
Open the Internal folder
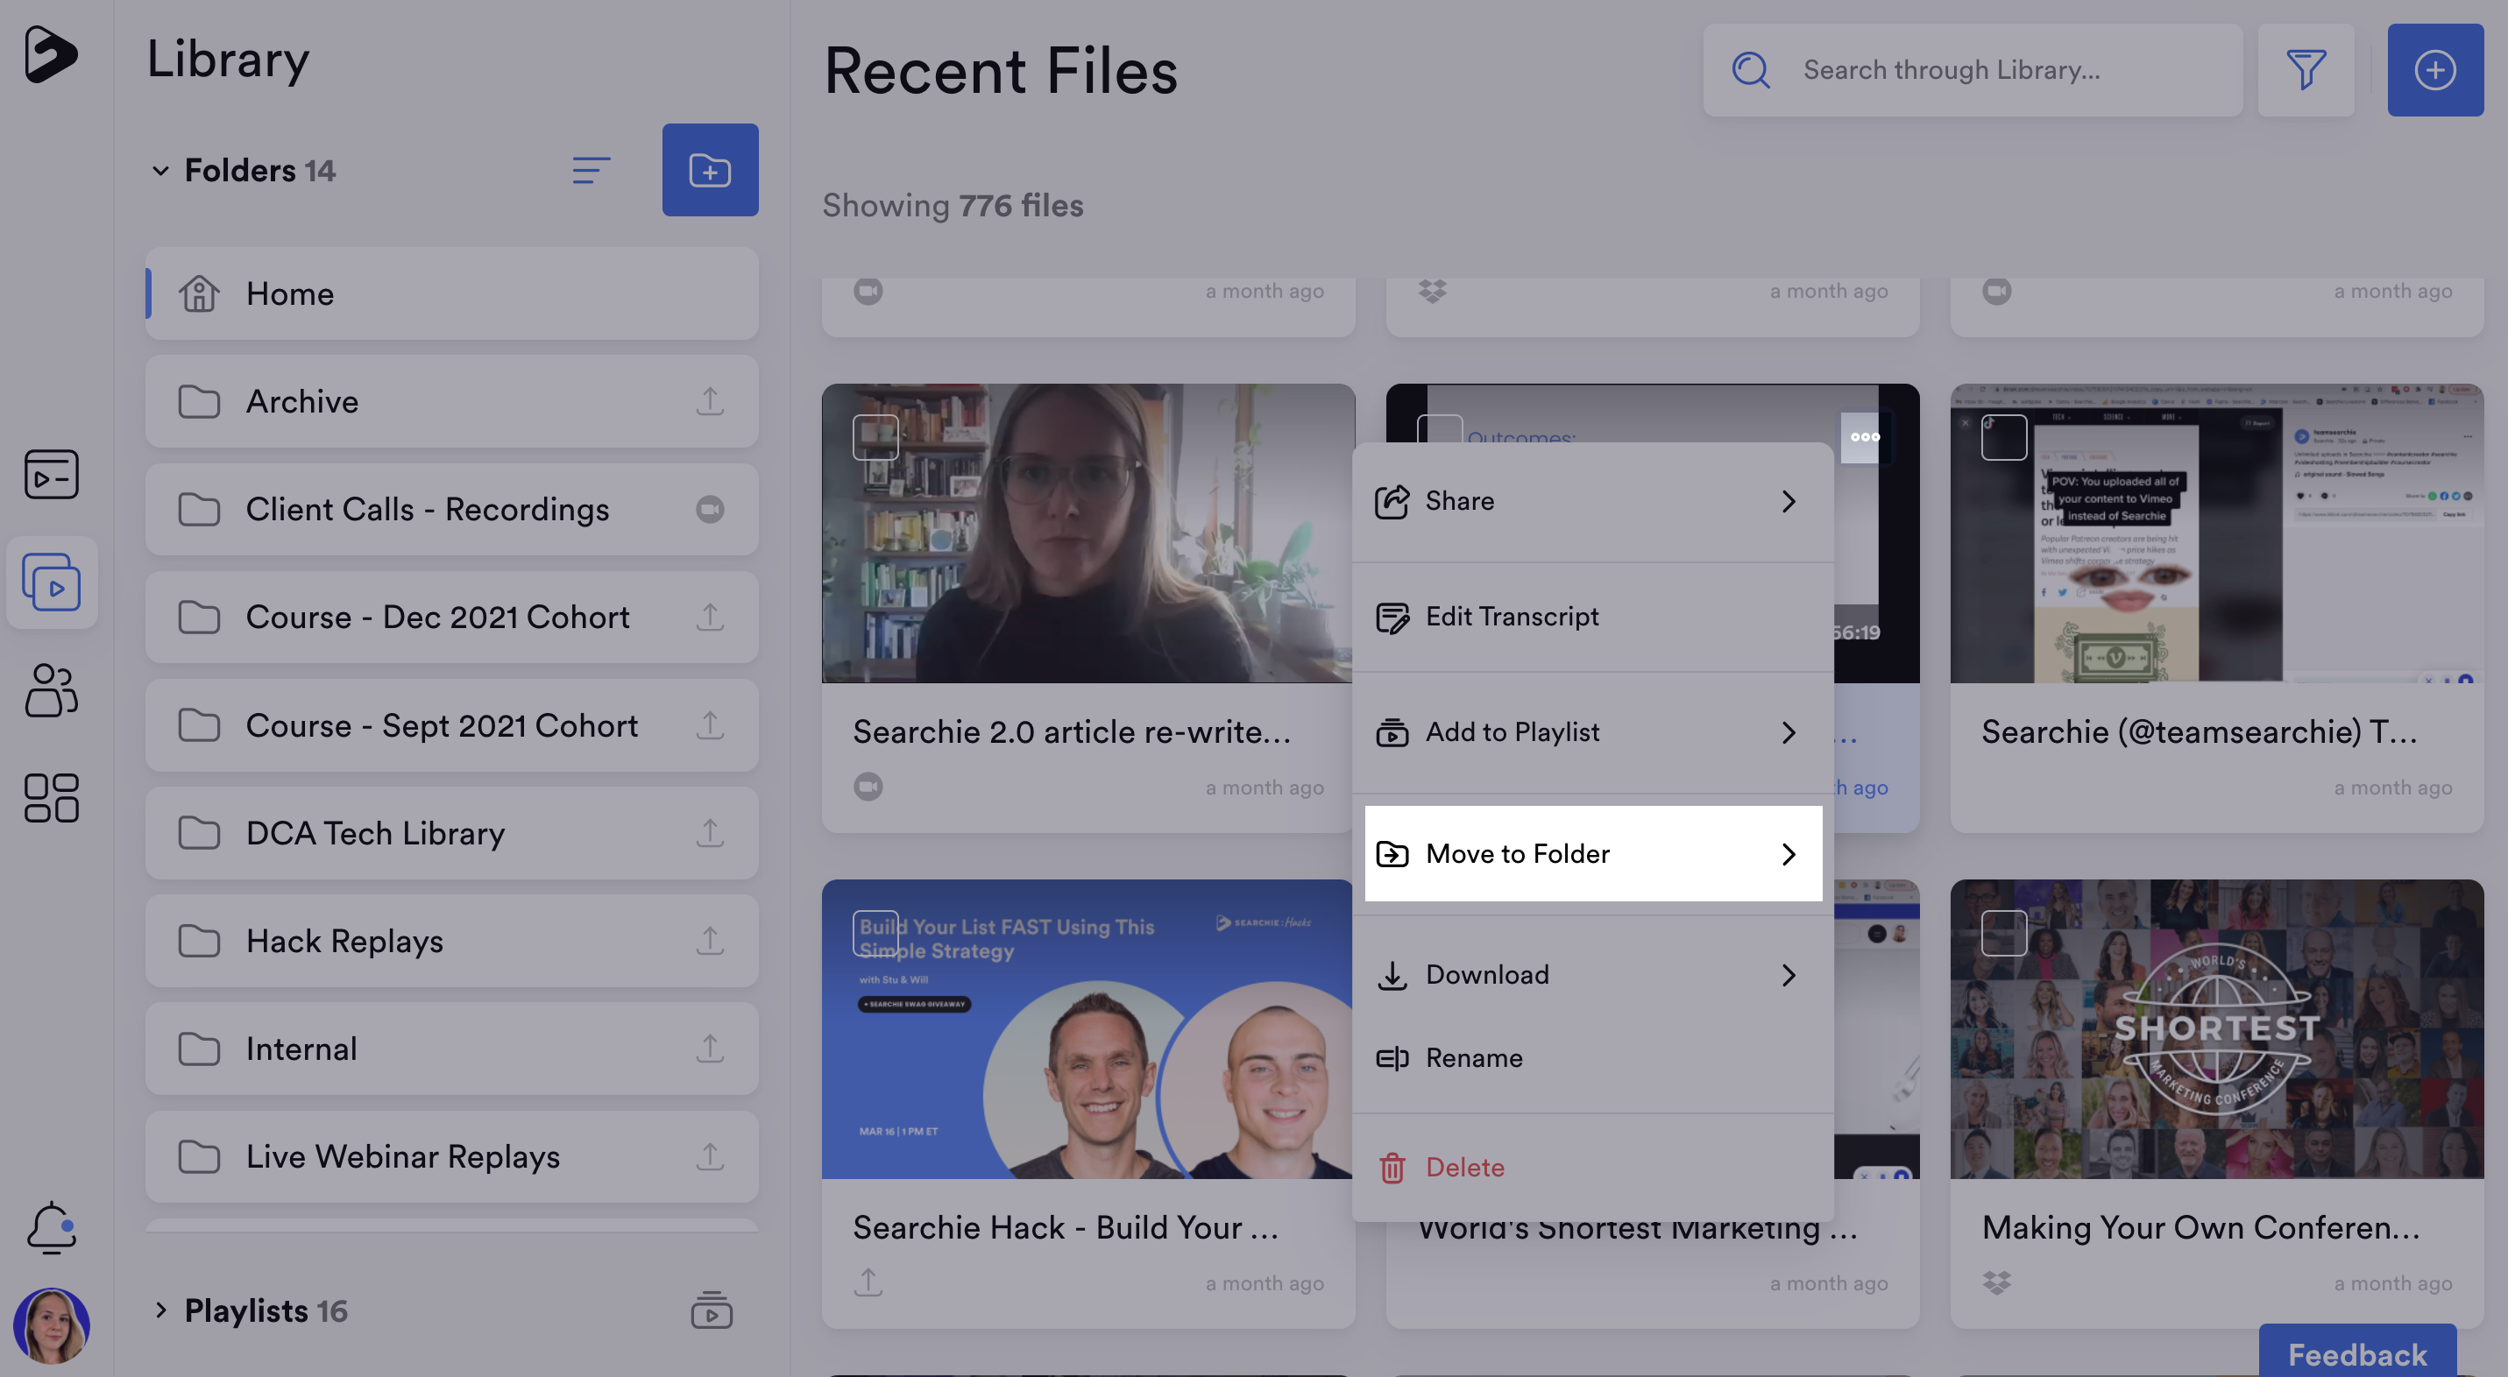tap(452, 1049)
